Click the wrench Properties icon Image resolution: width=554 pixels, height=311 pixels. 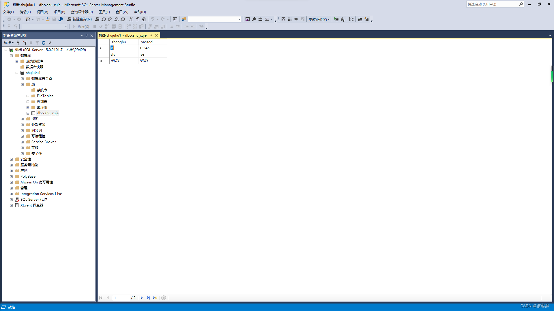point(254,19)
